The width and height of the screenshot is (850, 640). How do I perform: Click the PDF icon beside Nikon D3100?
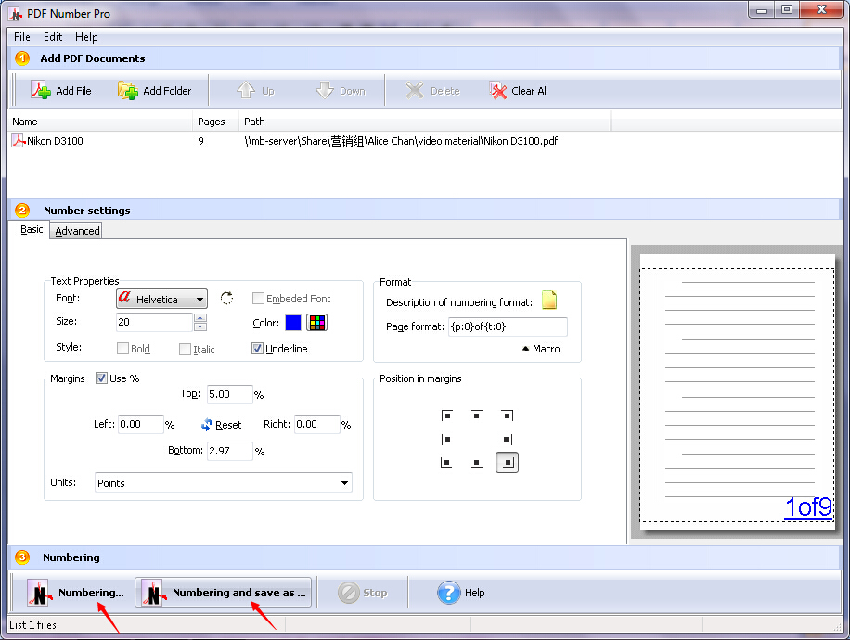pos(19,141)
